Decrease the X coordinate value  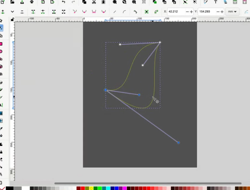coord(187,12)
